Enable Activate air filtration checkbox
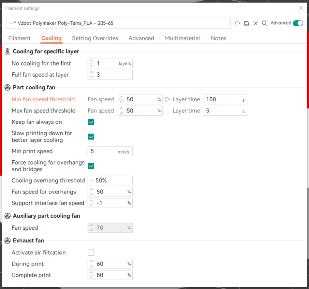The width and height of the screenshot is (309, 289). pos(91,252)
